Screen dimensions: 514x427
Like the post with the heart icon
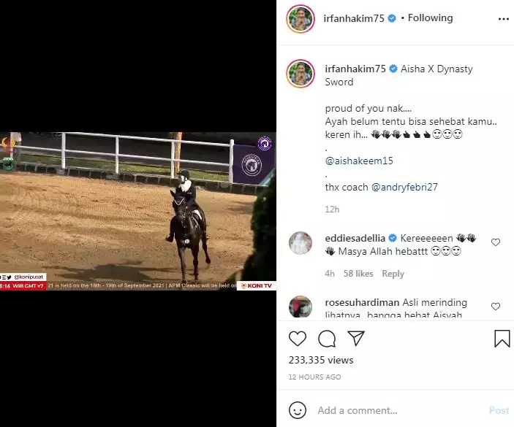pos(298,339)
